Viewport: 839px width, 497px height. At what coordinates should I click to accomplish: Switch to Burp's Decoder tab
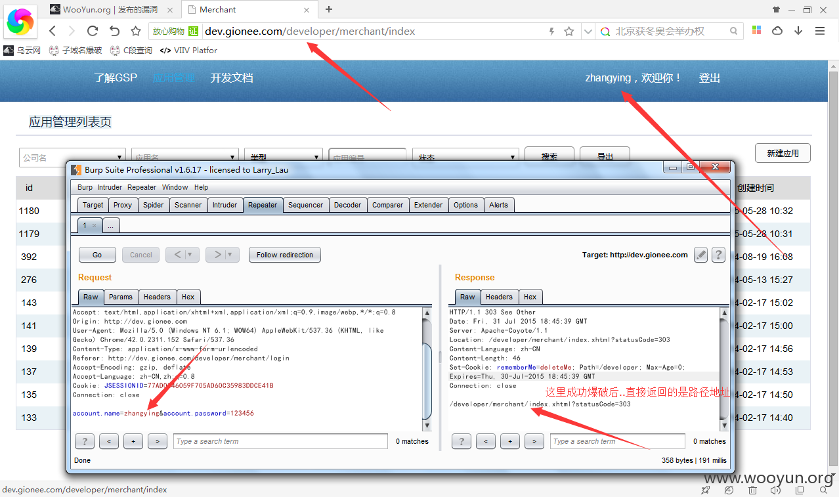click(x=347, y=205)
